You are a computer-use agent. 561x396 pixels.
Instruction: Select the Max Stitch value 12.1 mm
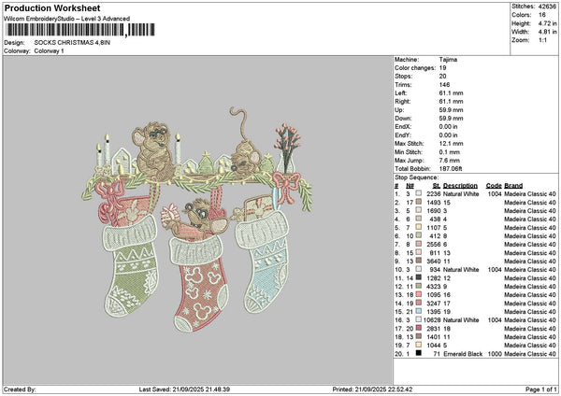pos(451,143)
